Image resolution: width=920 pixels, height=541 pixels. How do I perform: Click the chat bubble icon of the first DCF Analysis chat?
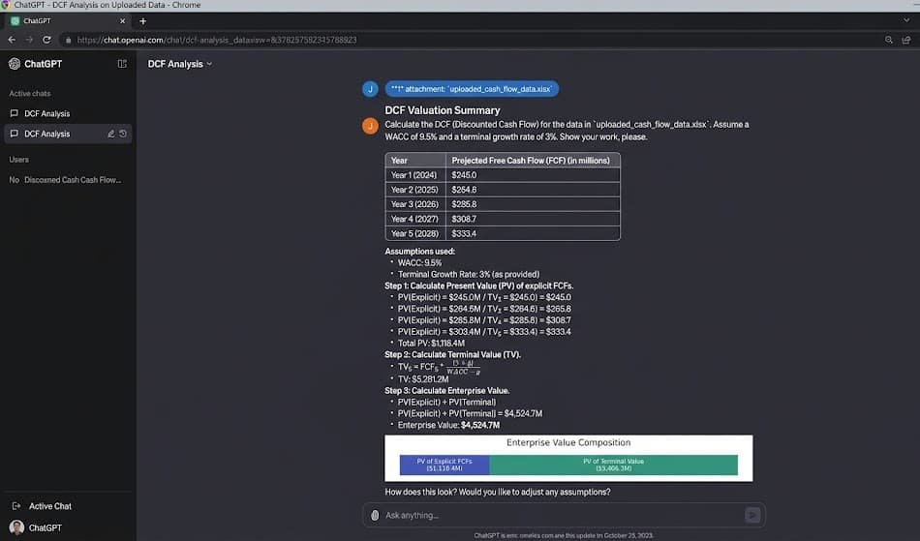(x=15, y=113)
